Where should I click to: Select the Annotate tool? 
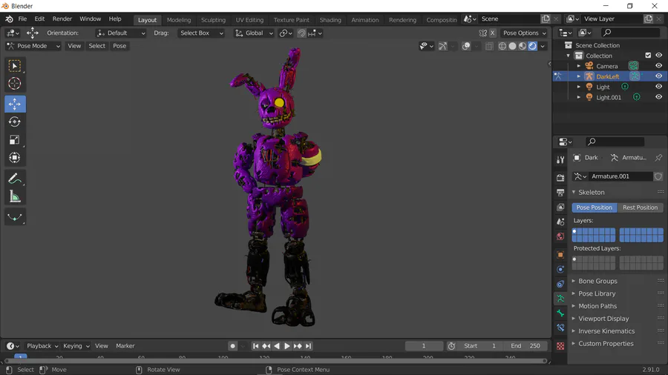(x=15, y=179)
